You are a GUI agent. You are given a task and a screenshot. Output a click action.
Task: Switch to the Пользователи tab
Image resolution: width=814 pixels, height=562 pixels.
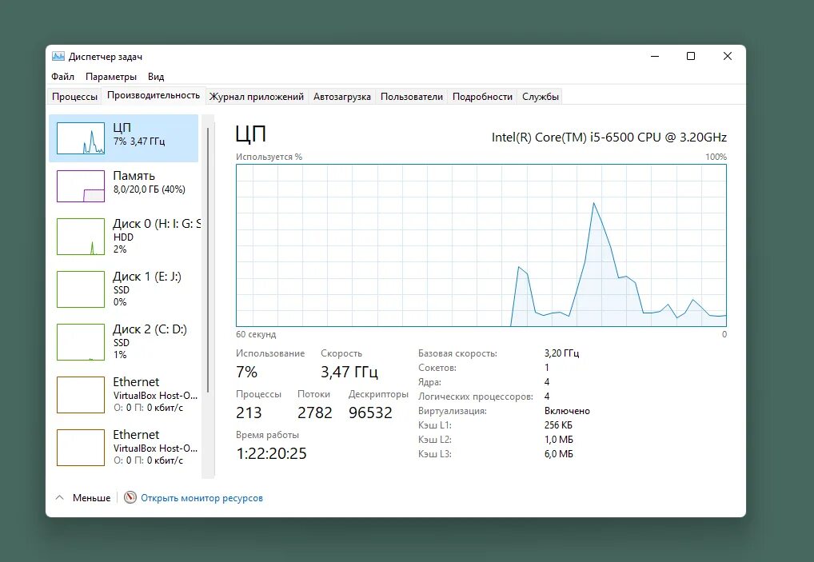pos(412,97)
